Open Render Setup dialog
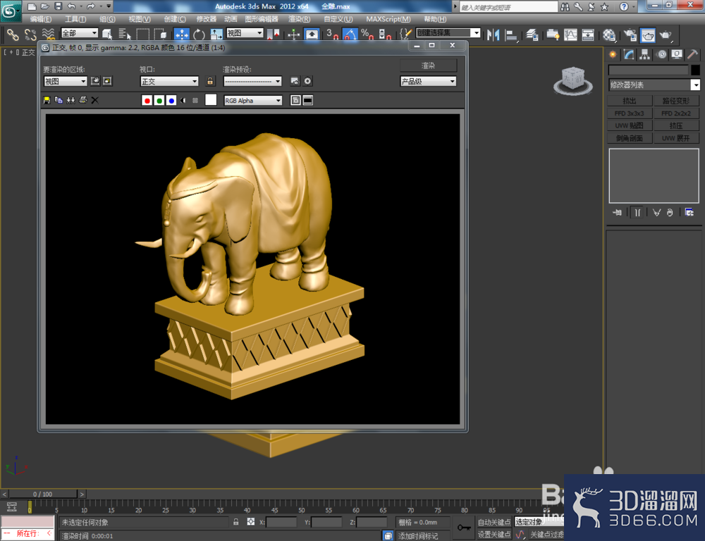The height and width of the screenshot is (541, 705). 630,35
